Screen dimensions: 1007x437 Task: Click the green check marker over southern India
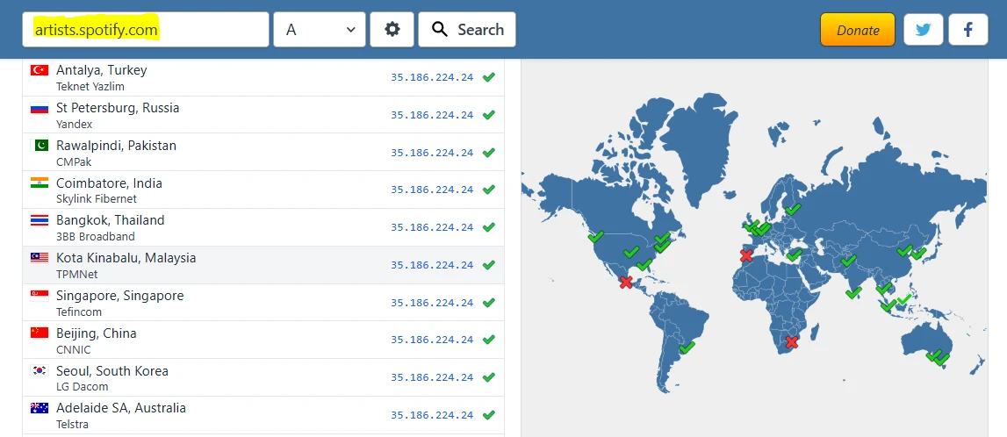(x=853, y=292)
